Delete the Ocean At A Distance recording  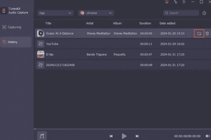click(207, 34)
